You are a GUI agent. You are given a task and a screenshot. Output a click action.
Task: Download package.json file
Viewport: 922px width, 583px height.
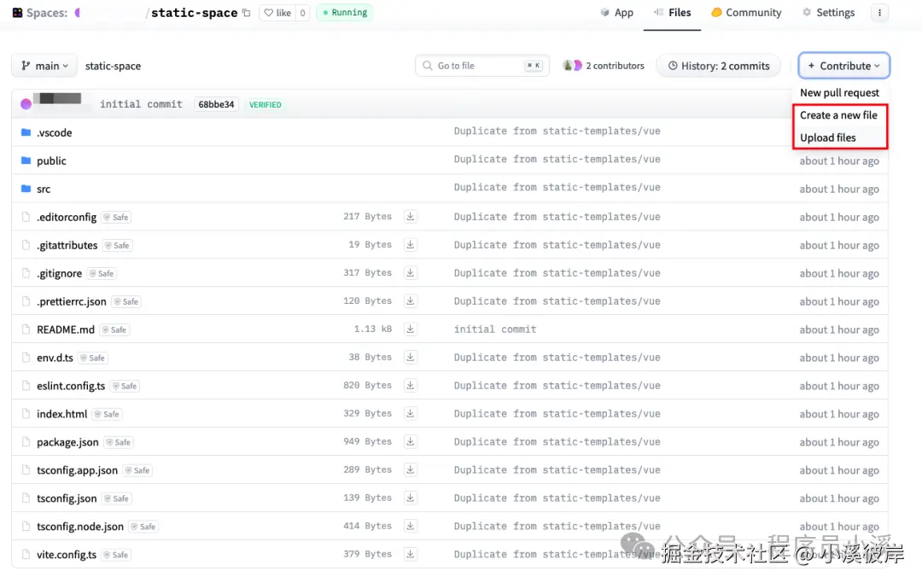411,442
